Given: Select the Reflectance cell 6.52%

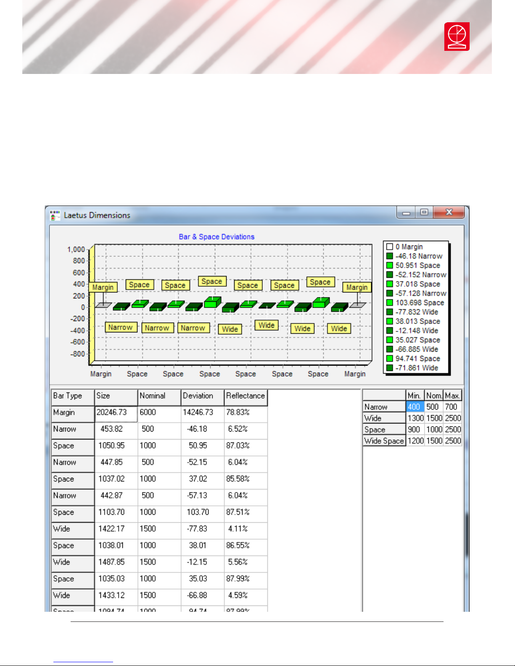Looking at the screenshot, I should tap(246, 430).
